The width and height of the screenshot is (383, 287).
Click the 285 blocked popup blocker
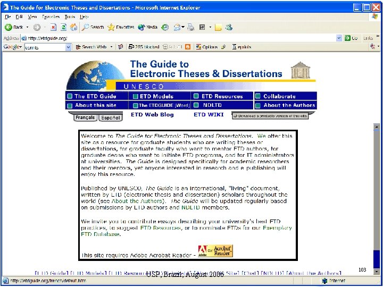pos(144,47)
